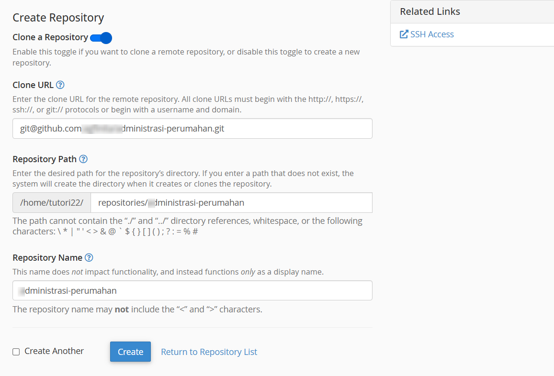Disable the Clone a Repository toggle
The width and height of the screenshot is (554, 376).
click(x=101, y=38)
